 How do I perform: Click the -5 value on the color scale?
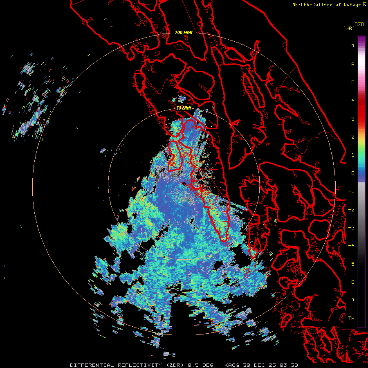[351, 264]
